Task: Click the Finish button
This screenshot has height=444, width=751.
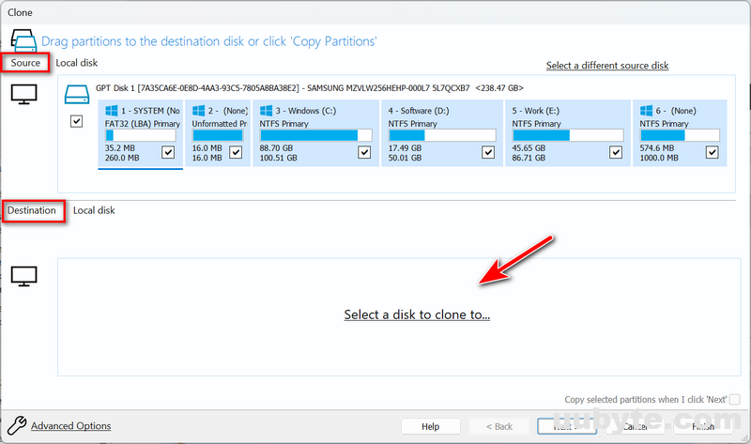Action: (703, 426)
